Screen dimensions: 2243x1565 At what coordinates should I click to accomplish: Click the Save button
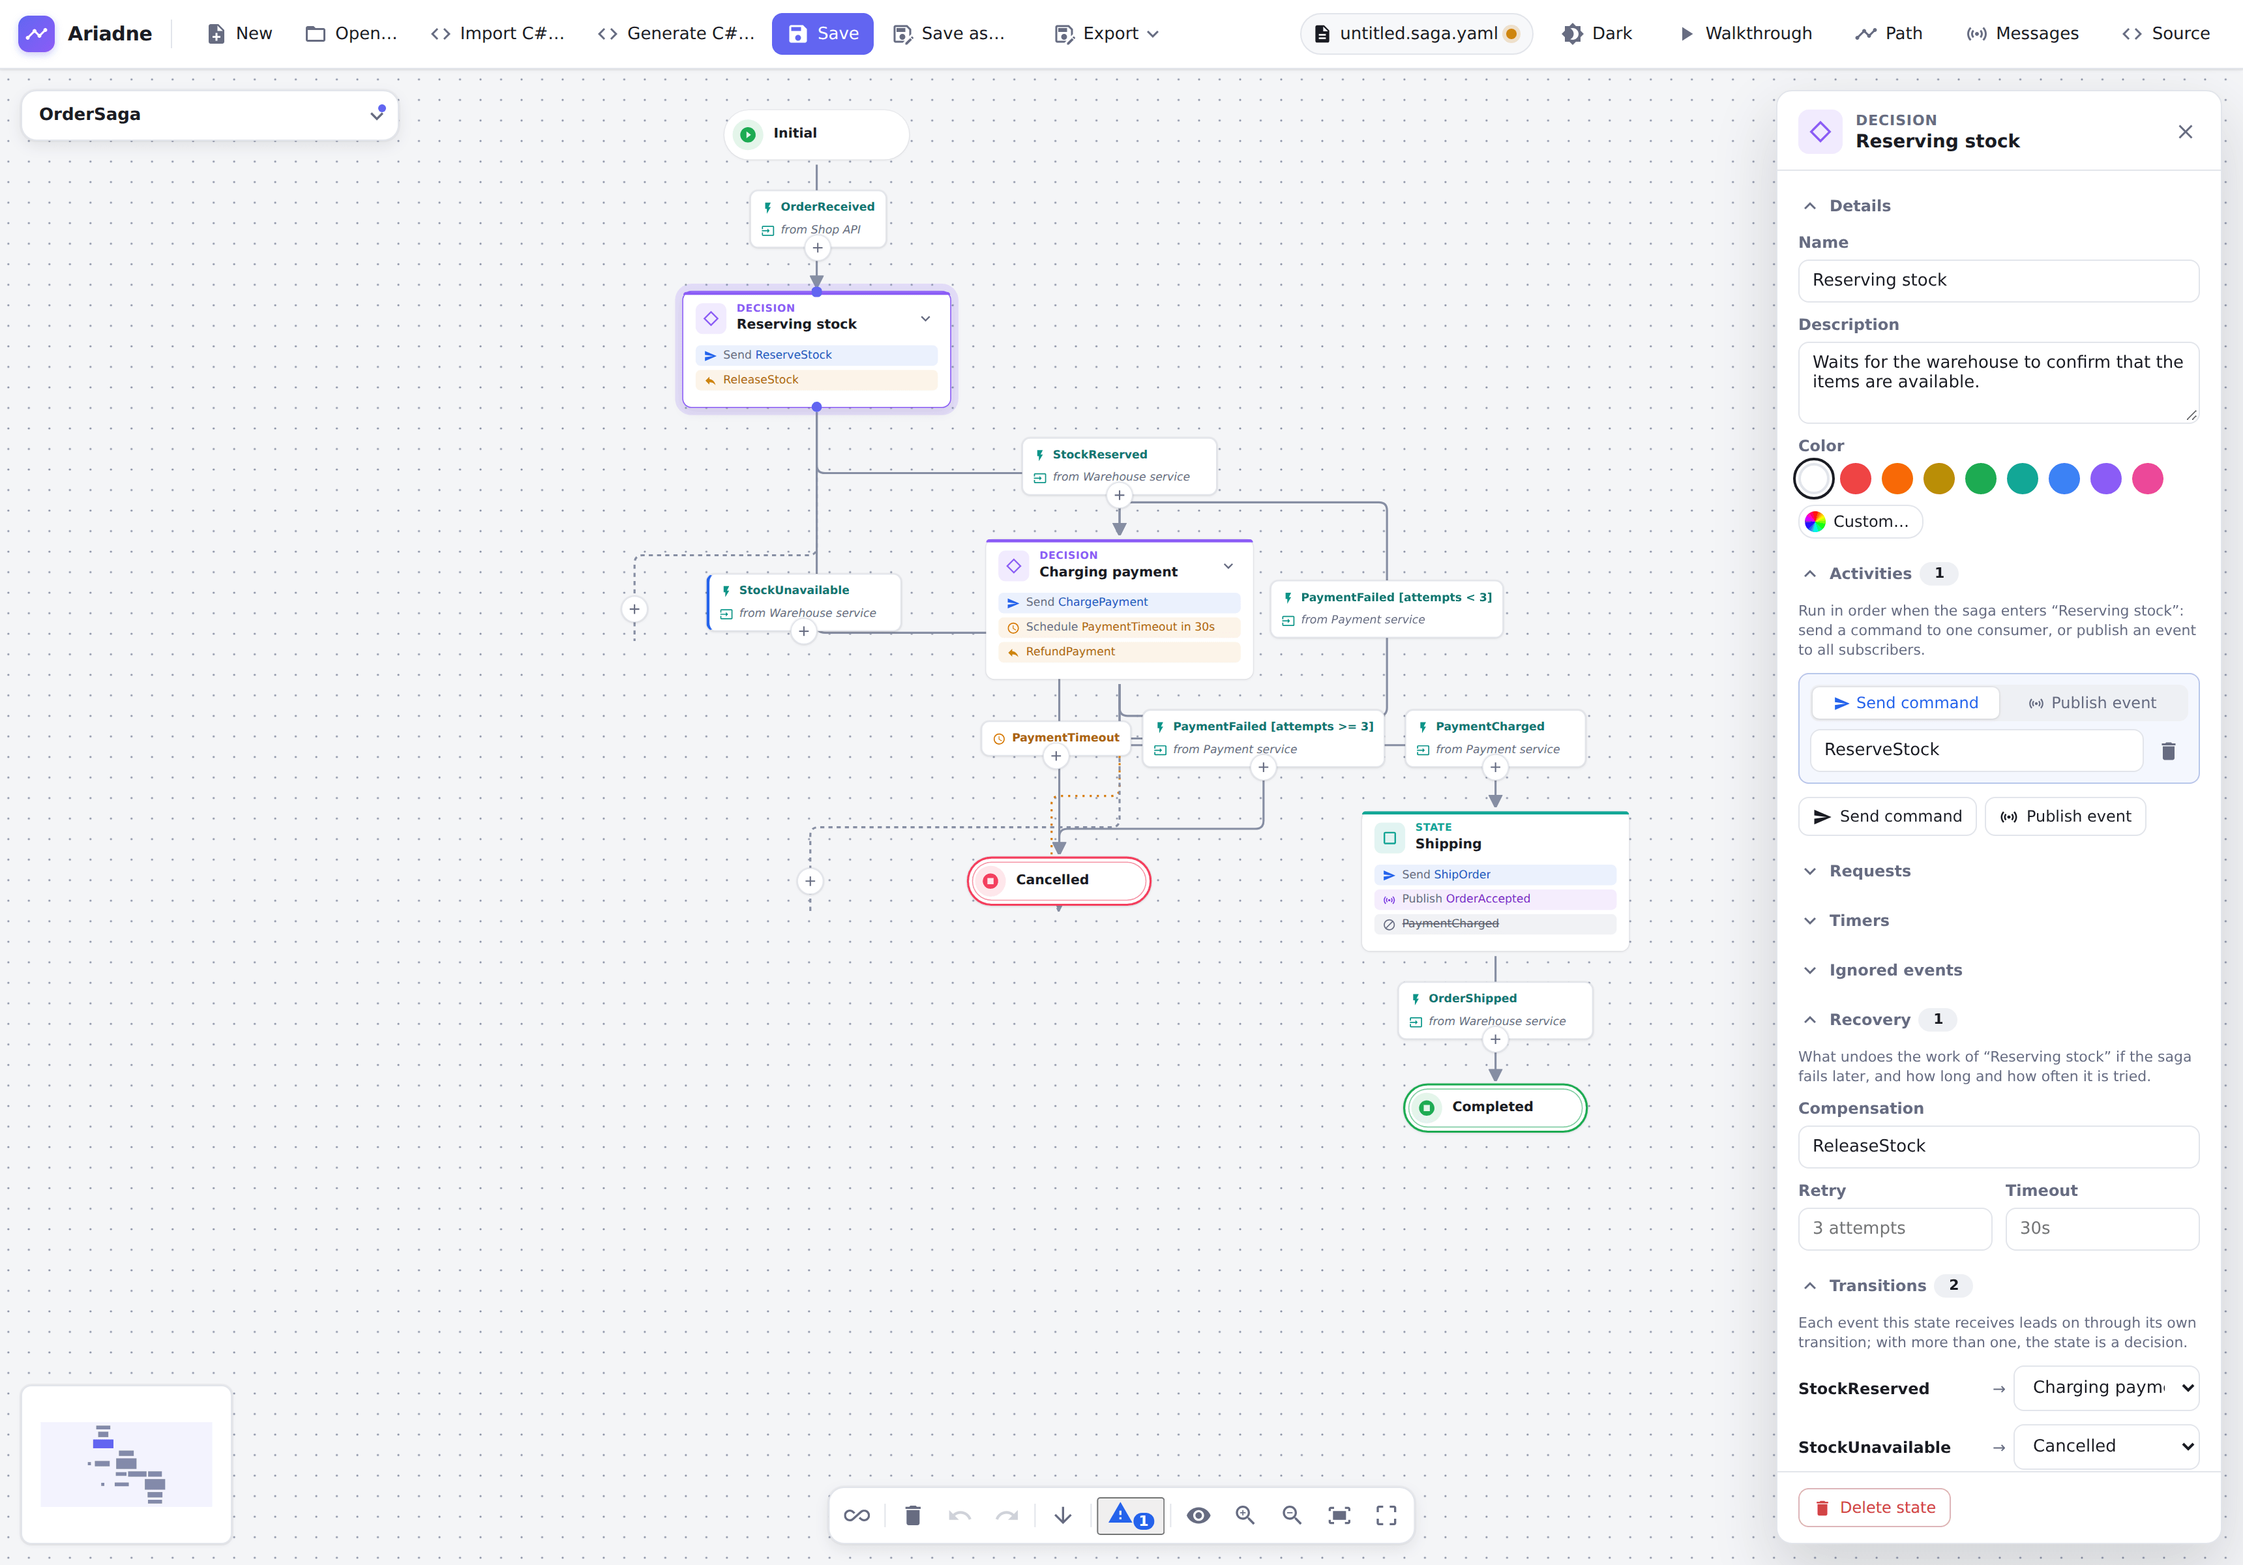click(x=823, y=33)
